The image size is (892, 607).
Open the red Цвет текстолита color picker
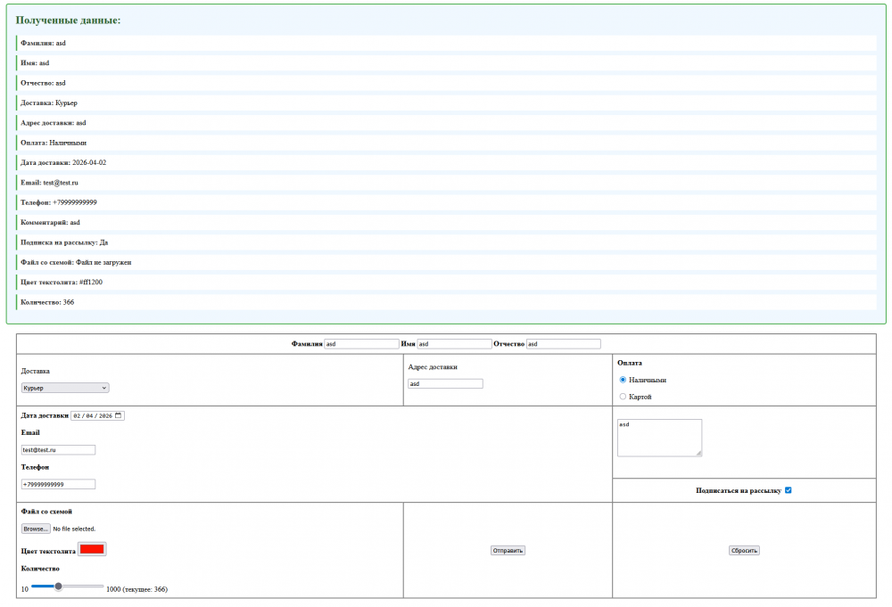(92, 549)
